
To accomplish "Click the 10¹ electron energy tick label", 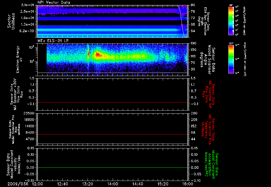I will (31, 62).
